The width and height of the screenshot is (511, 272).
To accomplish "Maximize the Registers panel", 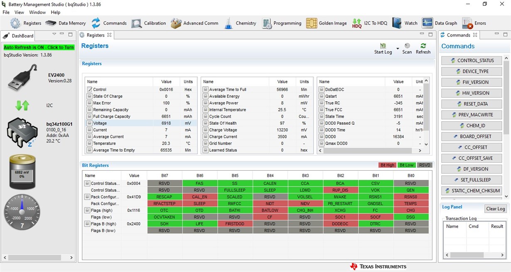I will click(x=431, y=34).
